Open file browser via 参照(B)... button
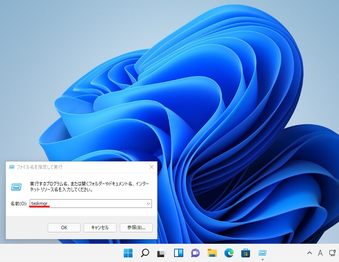The image size is (339, 262). pos(136,227)
